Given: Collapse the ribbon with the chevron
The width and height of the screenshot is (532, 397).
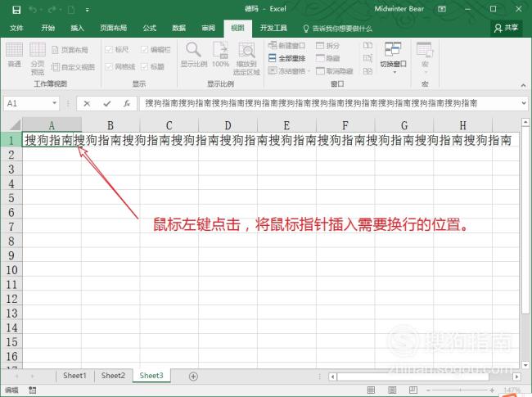Looking at the screenshot, I should pos(523,85).
